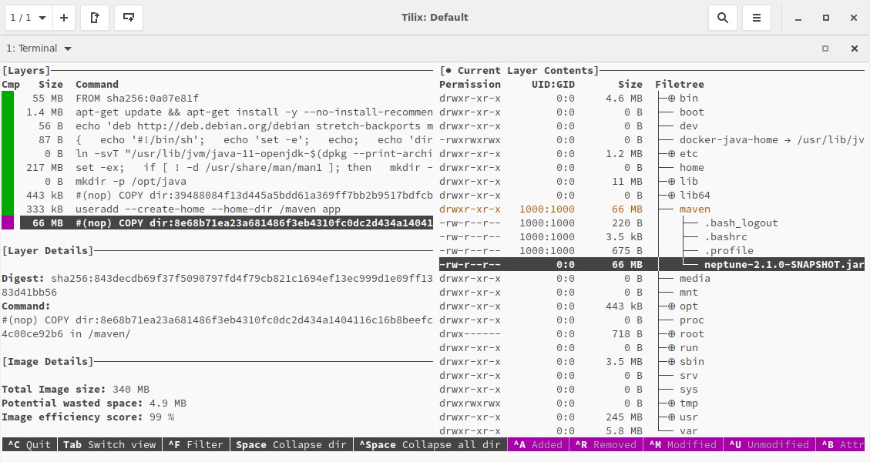Image resolution: width=870 pixels, height=462 pixels.
Task: Click the Quit option in status bar
Action: coord(29,445)
